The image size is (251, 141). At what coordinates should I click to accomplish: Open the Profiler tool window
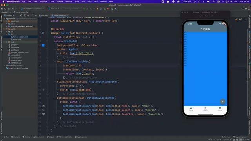coord(69,137)
